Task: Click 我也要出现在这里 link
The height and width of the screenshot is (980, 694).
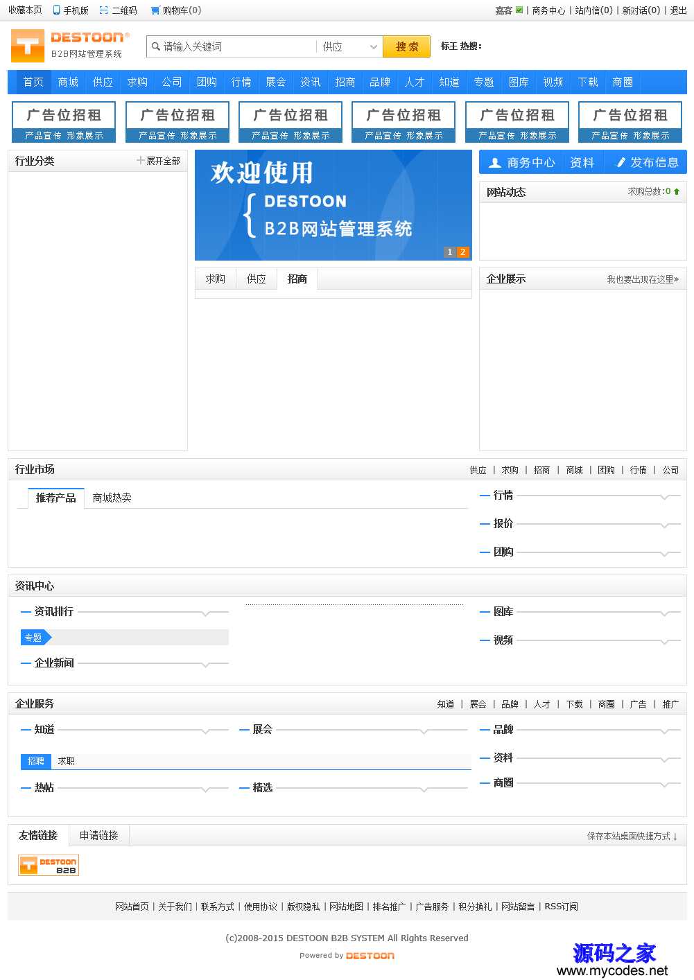Action: (643, 279)
